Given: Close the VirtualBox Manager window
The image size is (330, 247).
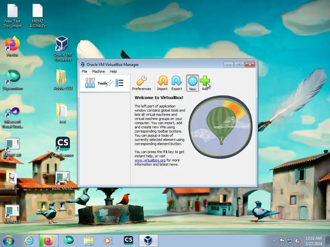Looking at the screenshot, I should [x=250, y=64].
